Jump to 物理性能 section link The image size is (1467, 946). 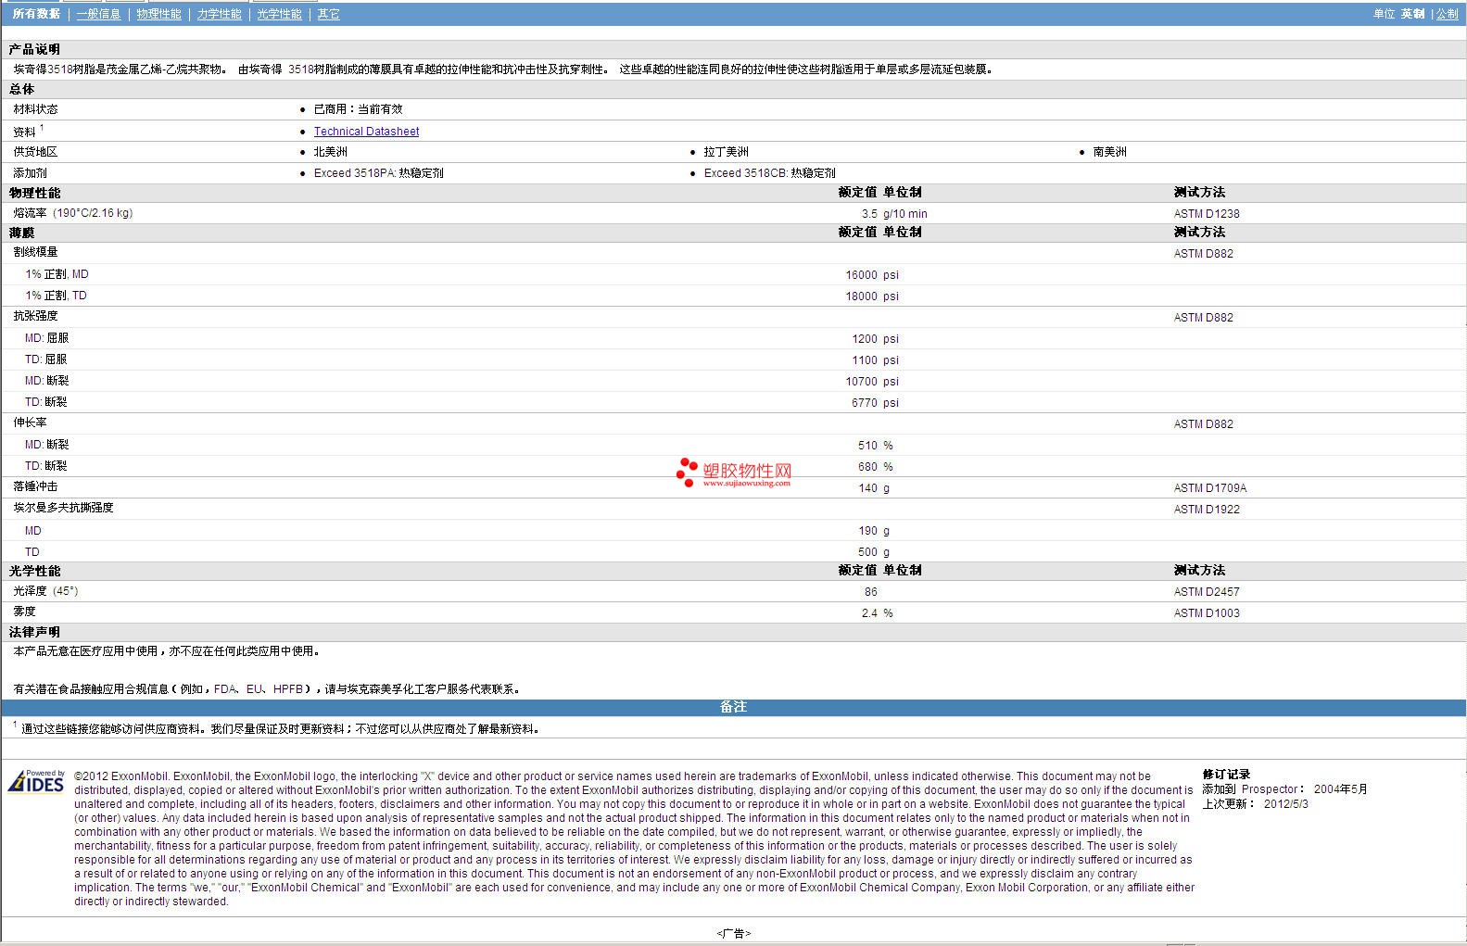coord(158,14)
